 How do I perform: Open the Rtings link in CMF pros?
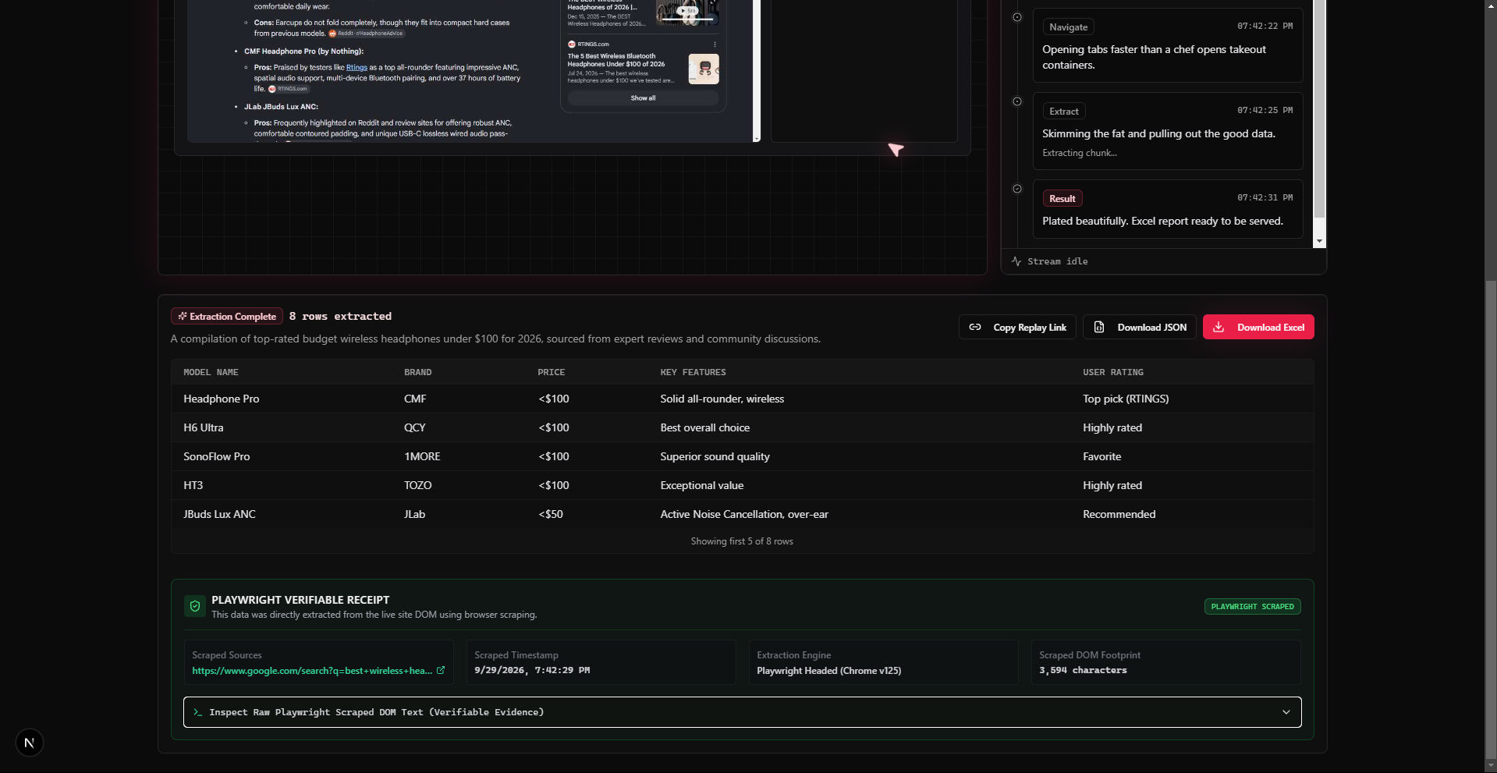click(x=357, y=68)
